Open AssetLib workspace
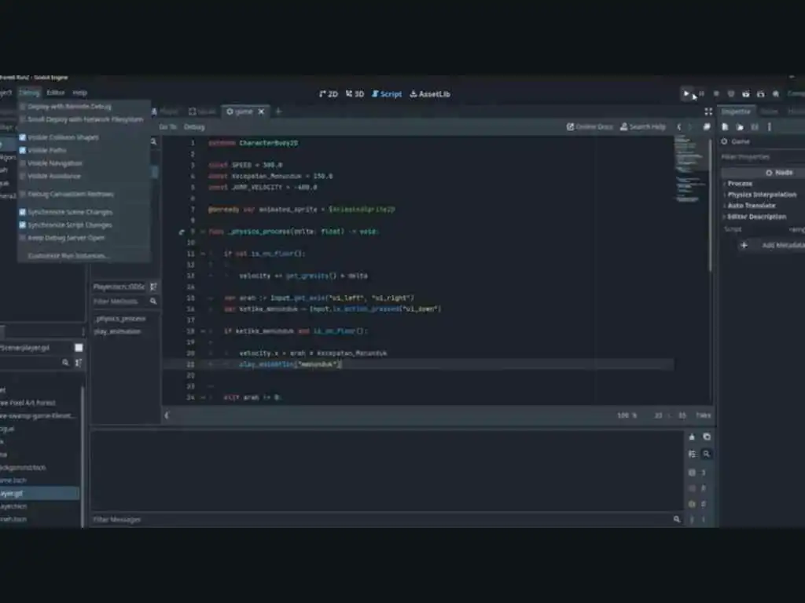Viewport: 805px width, 603px height. pos(430,94)
